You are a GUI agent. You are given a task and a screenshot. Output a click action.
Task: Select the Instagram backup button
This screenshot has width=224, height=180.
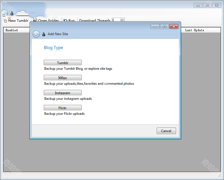click(62, 93)
